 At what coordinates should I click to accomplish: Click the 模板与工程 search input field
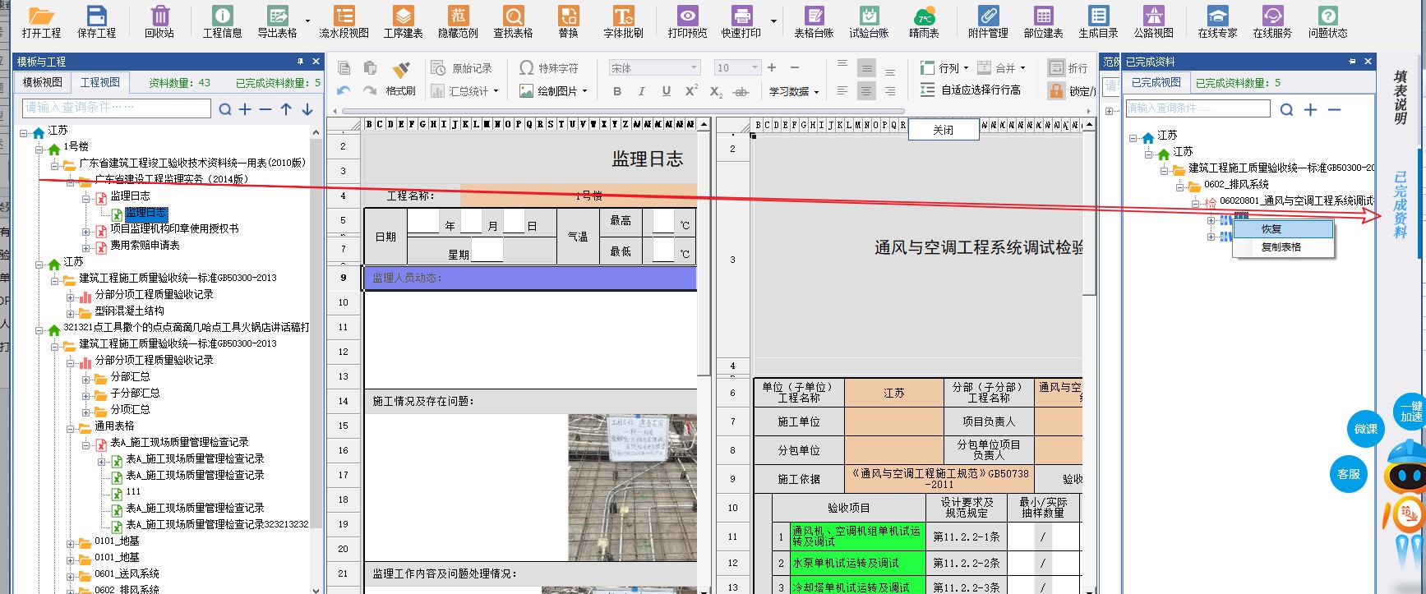[x=117, y=108]
